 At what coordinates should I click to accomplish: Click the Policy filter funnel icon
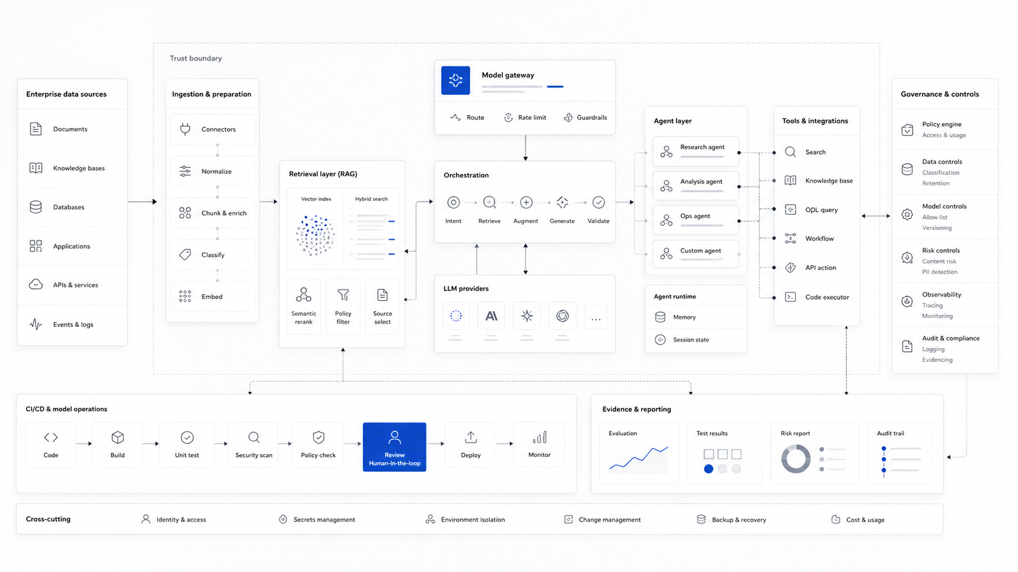tap(343, 295)
